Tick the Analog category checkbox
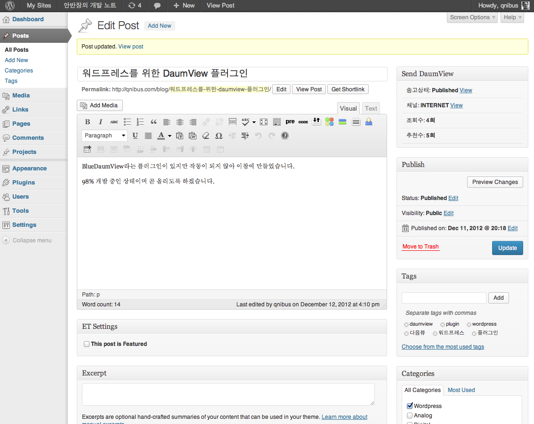Image resolution: width=534 pixels, height=424 pixels. click(410, 416)
